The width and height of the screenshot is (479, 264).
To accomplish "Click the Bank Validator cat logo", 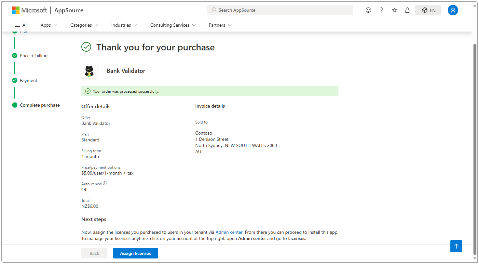I will click(89, 71).
